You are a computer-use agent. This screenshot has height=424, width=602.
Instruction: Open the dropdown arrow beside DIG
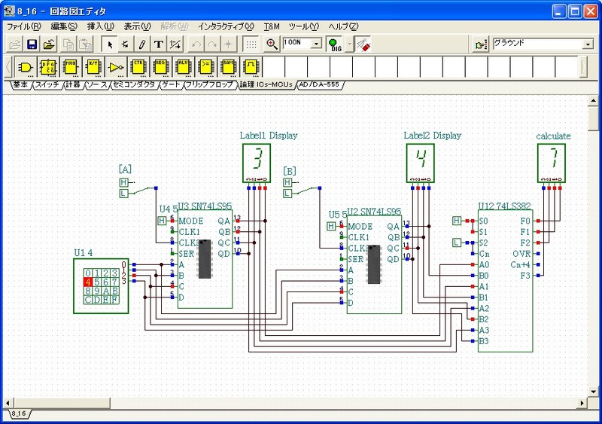coord(350,44)
